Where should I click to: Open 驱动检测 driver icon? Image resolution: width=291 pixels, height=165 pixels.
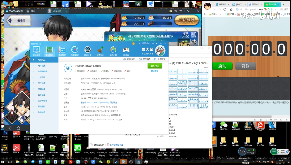pos(88,51)
